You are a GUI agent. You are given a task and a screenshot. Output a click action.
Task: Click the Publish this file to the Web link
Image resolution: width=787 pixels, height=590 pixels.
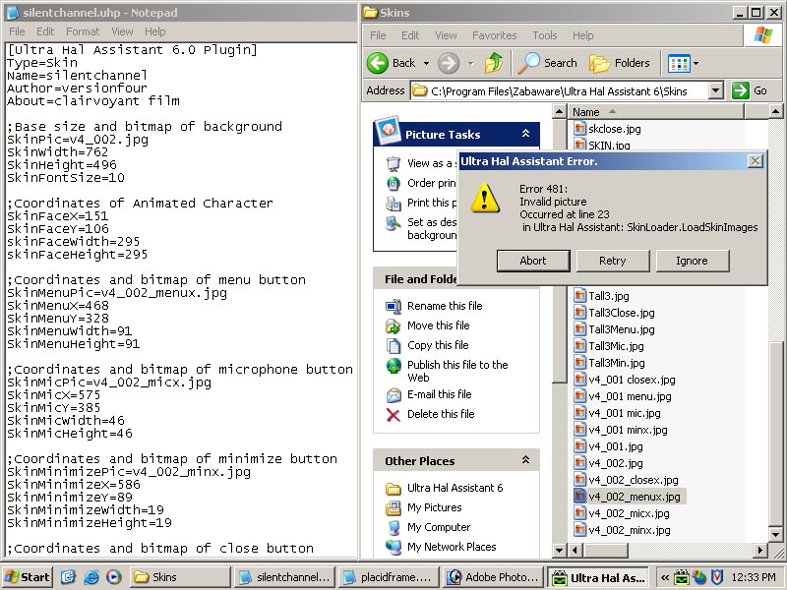coord(457,372)
